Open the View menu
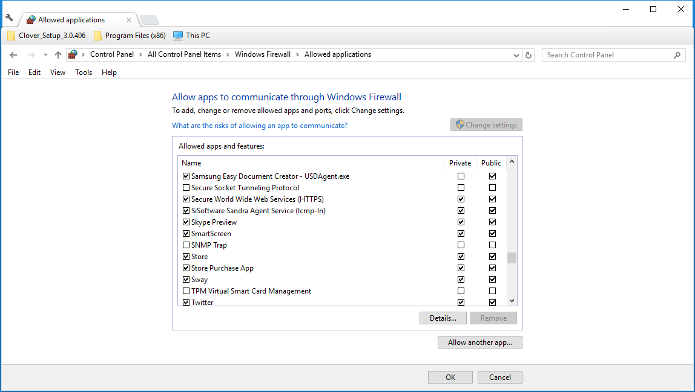Image resolution: width=695 pixels, height=392 pixels. (58, 72)
